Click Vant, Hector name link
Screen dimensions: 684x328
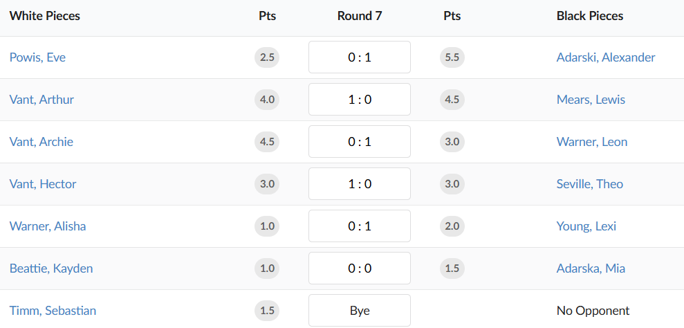point(43,184)
